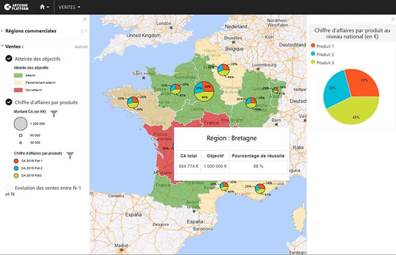Expand the Régions commerciales section
Image resolution: width=396 pixels, height=255 pixels.
point(2,31)
